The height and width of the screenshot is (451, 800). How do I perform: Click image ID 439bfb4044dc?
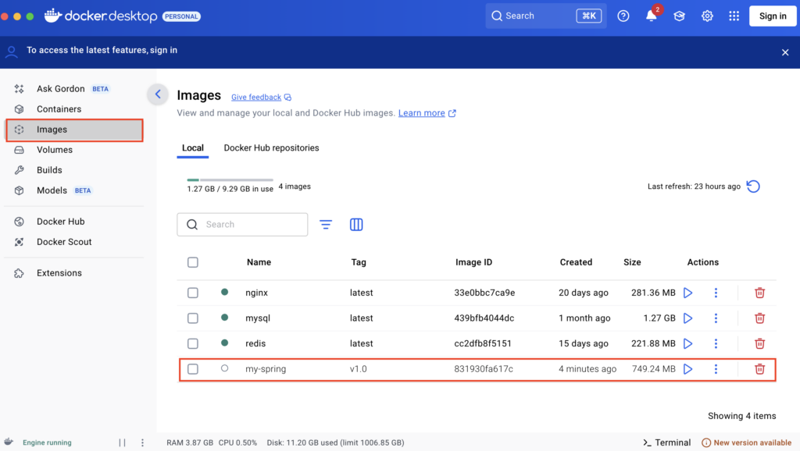[484, 318]
